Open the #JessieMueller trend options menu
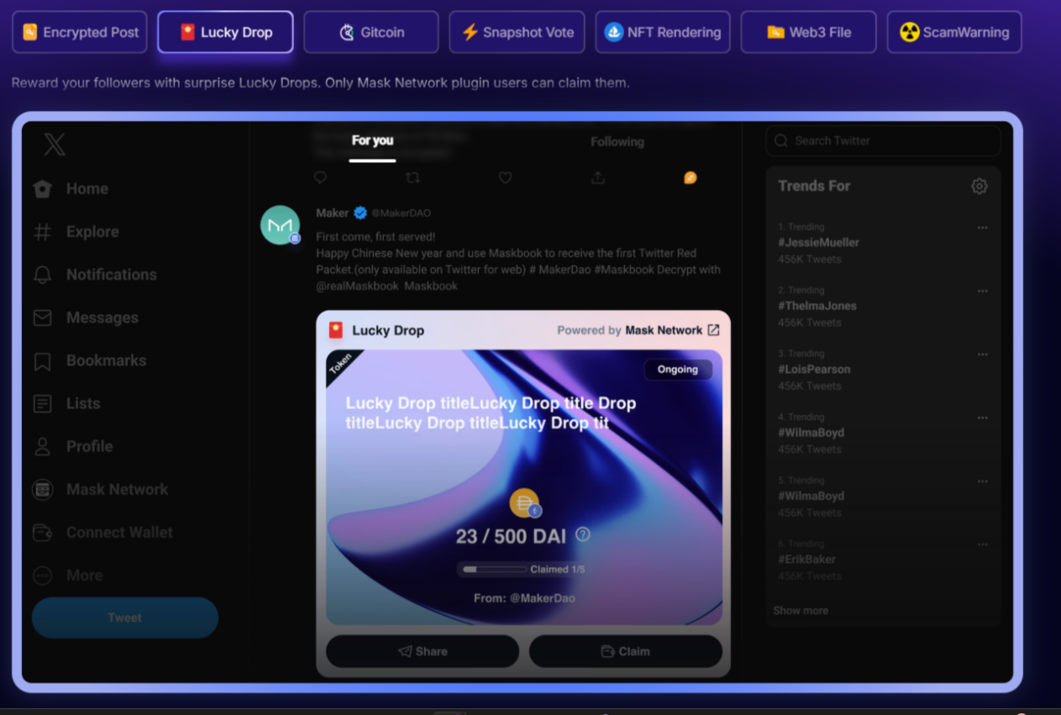The height and width of the screenshot is (715, 1061). [982, 228]
